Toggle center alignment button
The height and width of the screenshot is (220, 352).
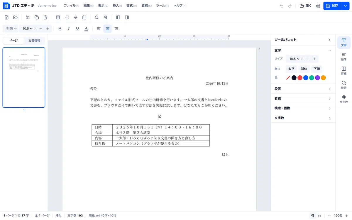(x=108, y=29)
